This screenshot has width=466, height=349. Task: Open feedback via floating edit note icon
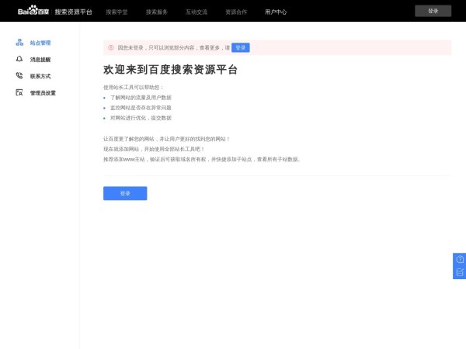click(460, 272)
